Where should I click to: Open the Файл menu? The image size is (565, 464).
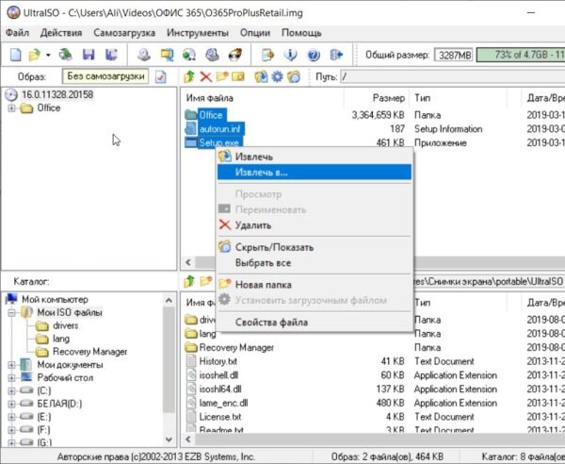17,33
